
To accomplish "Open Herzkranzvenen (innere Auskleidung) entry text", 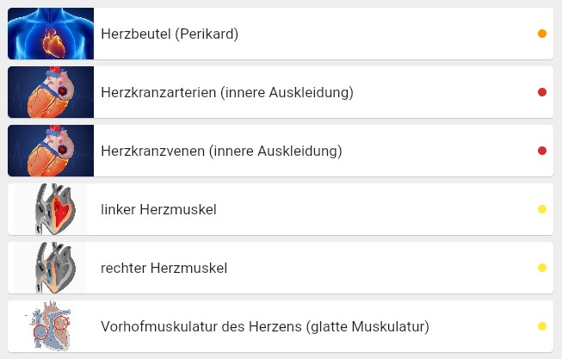I will pyautogui.click(x=221, y=151).
